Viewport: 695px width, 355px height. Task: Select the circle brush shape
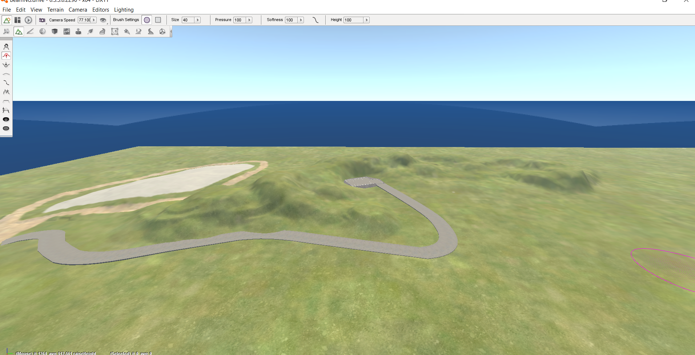click(147, 20)
